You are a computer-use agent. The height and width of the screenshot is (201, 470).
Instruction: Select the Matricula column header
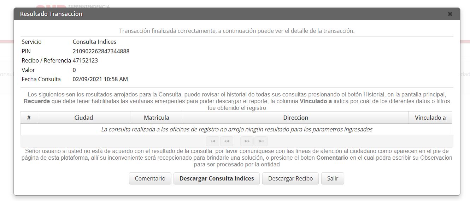tap(156, 118)
